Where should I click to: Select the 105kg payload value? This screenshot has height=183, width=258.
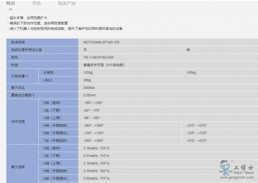[191, 72]
